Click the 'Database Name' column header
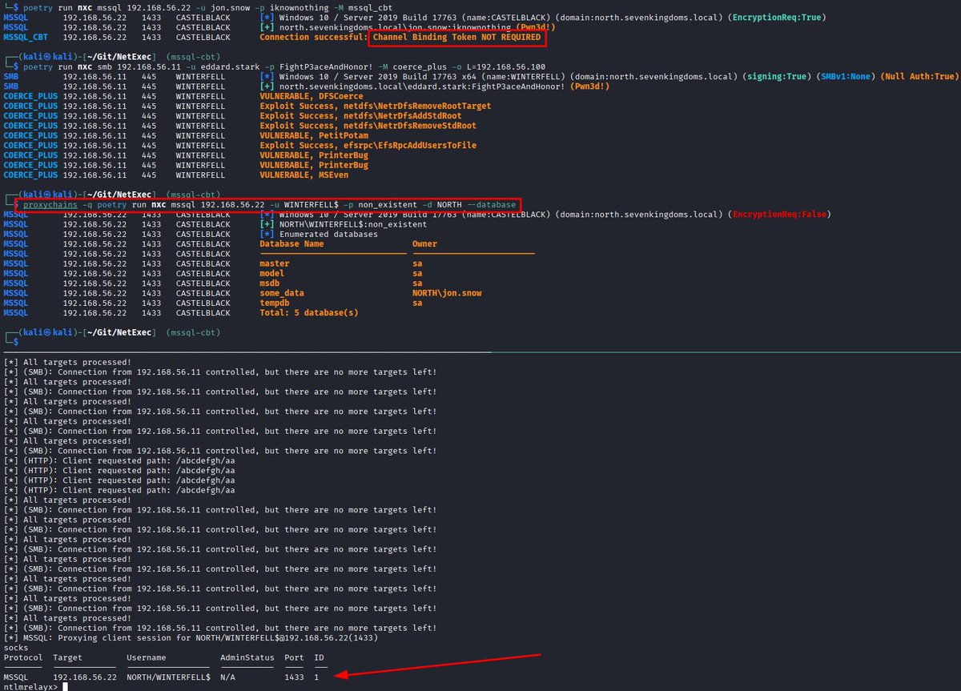The image size is (961, 691). coord(292,243)
